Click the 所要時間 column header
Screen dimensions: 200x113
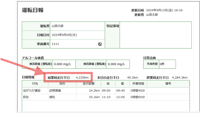point(138,84)
